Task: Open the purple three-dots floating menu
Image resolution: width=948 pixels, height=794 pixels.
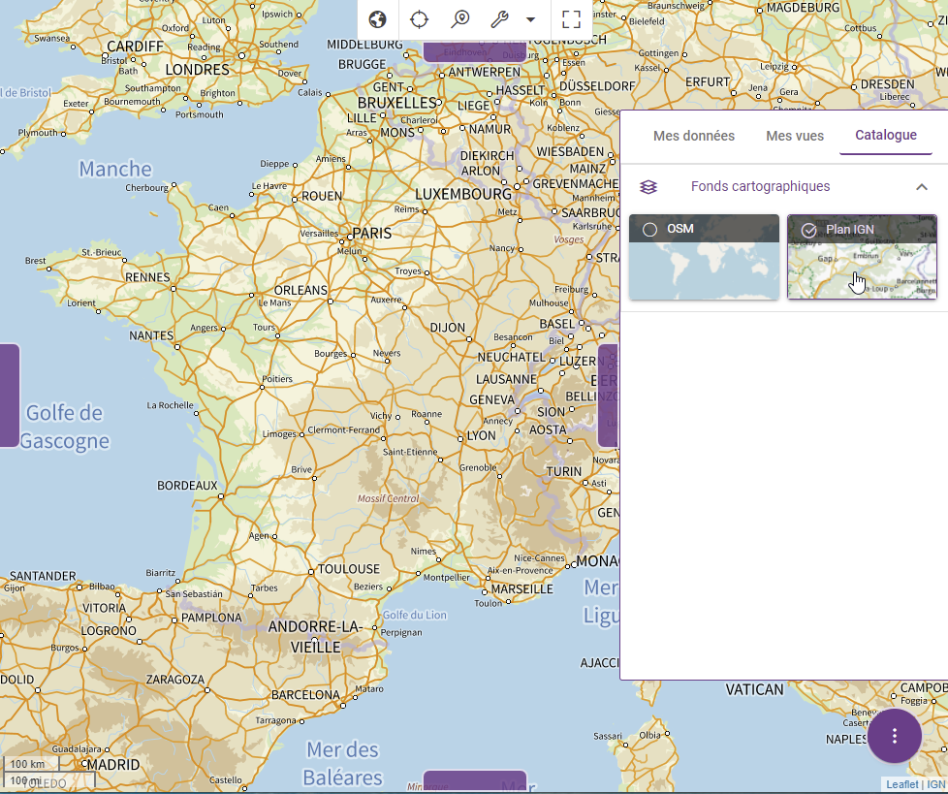Action: 894,736
